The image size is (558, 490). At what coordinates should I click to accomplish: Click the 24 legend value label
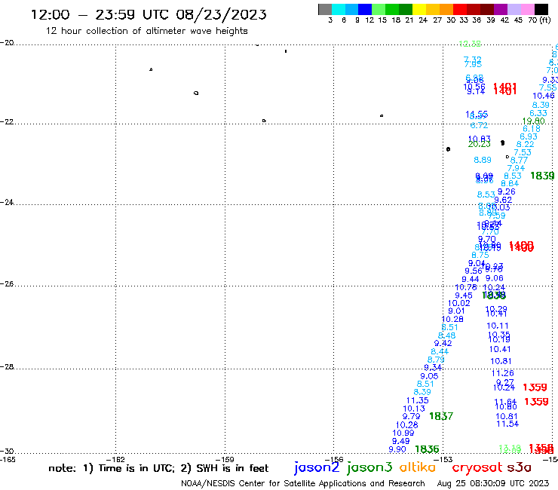[x=423, y=20]
